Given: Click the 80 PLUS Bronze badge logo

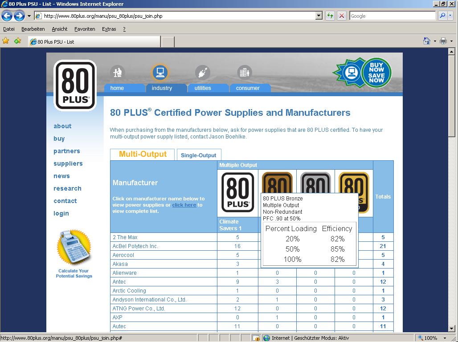Looking at the screenshot, I should click(x=277, y=183).
